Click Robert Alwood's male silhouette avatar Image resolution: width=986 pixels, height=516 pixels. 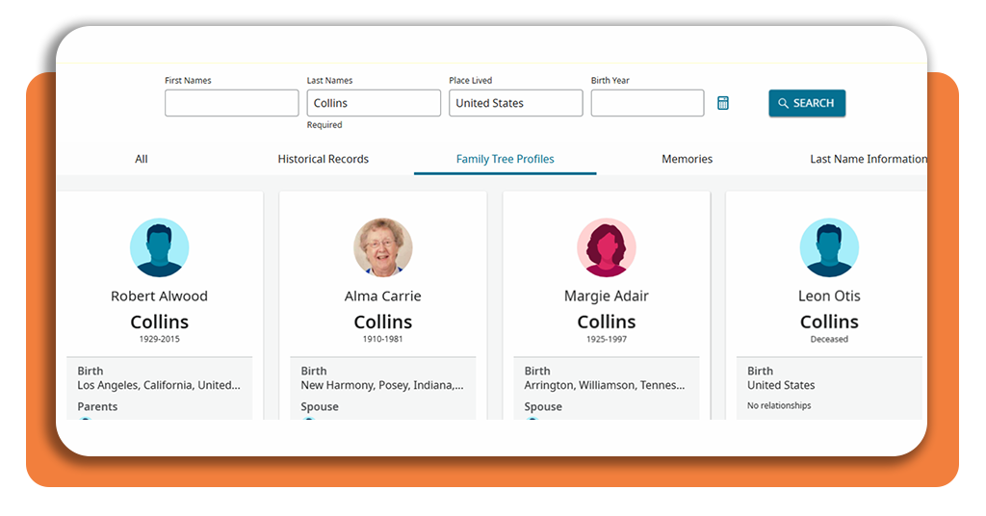159,247
